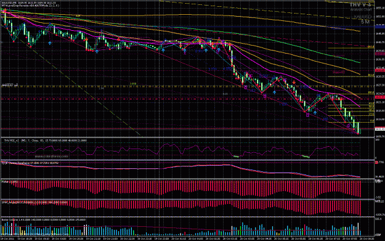The image size is (385, 241).
Task: Click the red 1622.97 price tag on axis
Action: 380,97
